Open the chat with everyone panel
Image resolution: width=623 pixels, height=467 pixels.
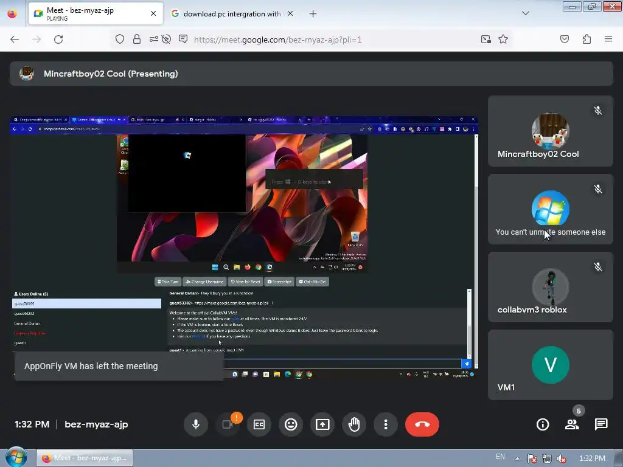coord(601,424)
